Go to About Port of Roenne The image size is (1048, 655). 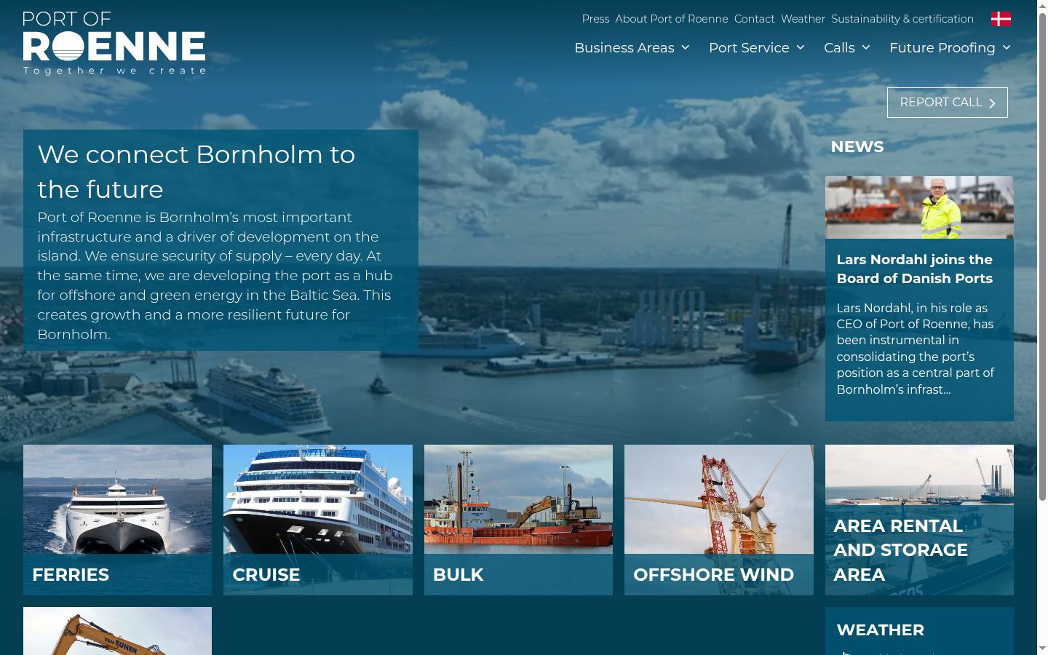point(672,19)
